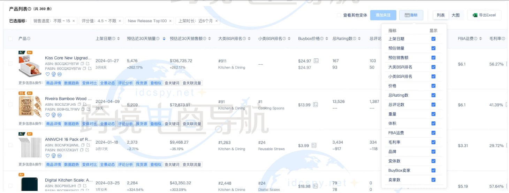Image resolution: width=509 pixels, height=193 pixels.
Task: Sort by 大类BSR排名 column arrows
Action: point(249,39)
